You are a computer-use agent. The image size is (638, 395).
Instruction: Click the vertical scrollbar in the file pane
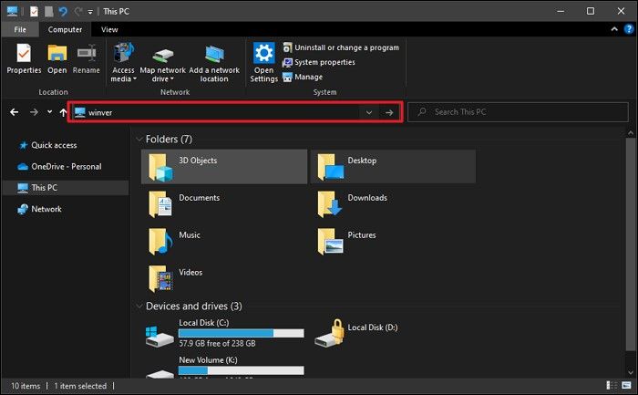click(631, 244)
